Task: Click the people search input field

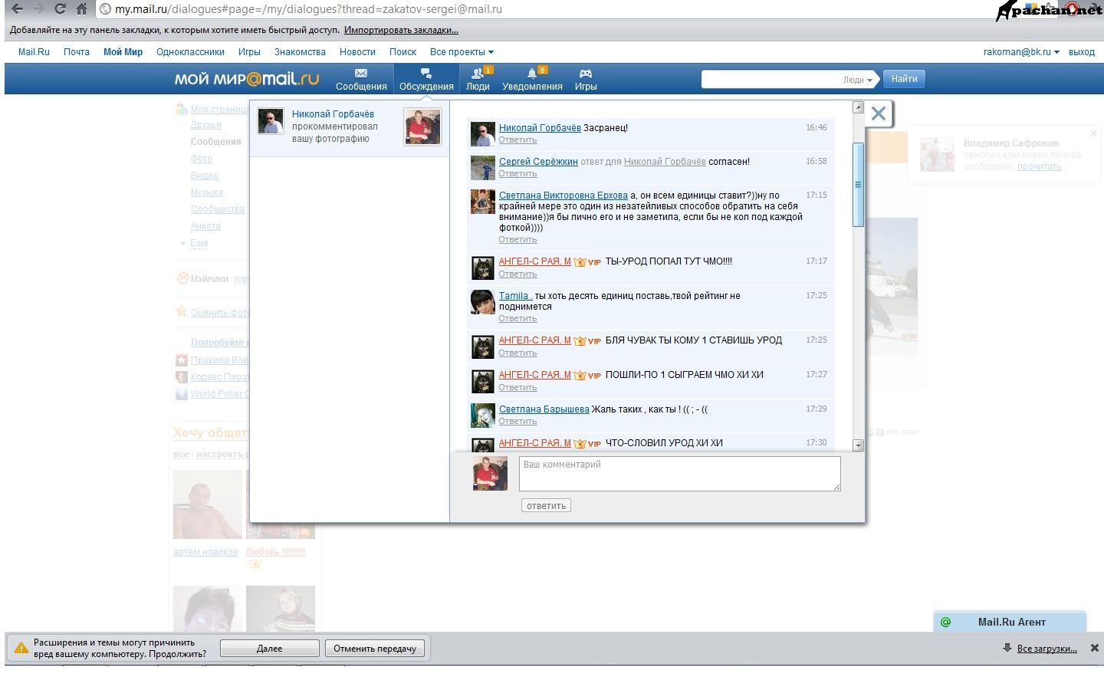Action: click(770, 79)
